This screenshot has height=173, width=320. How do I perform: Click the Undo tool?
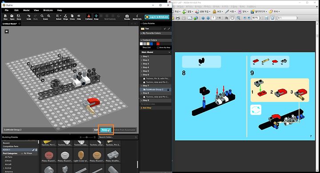[x=29, y=17]
